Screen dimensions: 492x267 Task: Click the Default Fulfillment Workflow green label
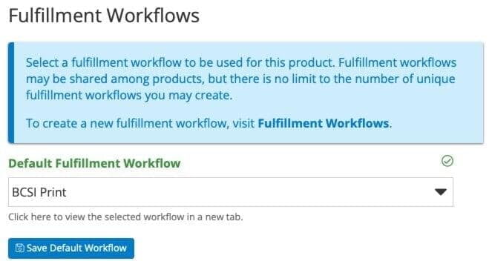(94, 163)
